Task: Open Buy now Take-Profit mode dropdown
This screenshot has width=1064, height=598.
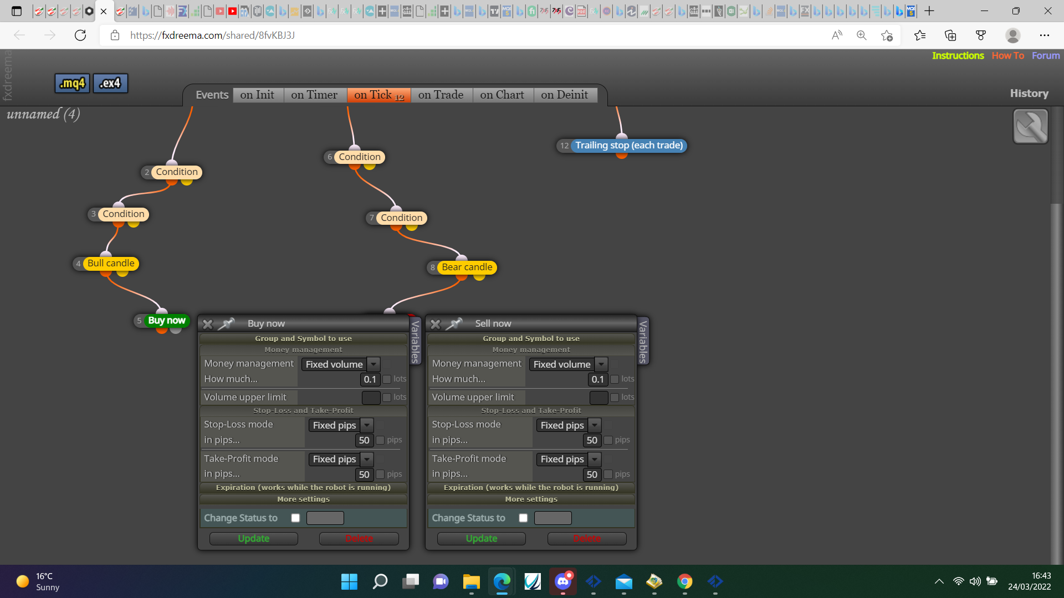Action: point(341,460)
